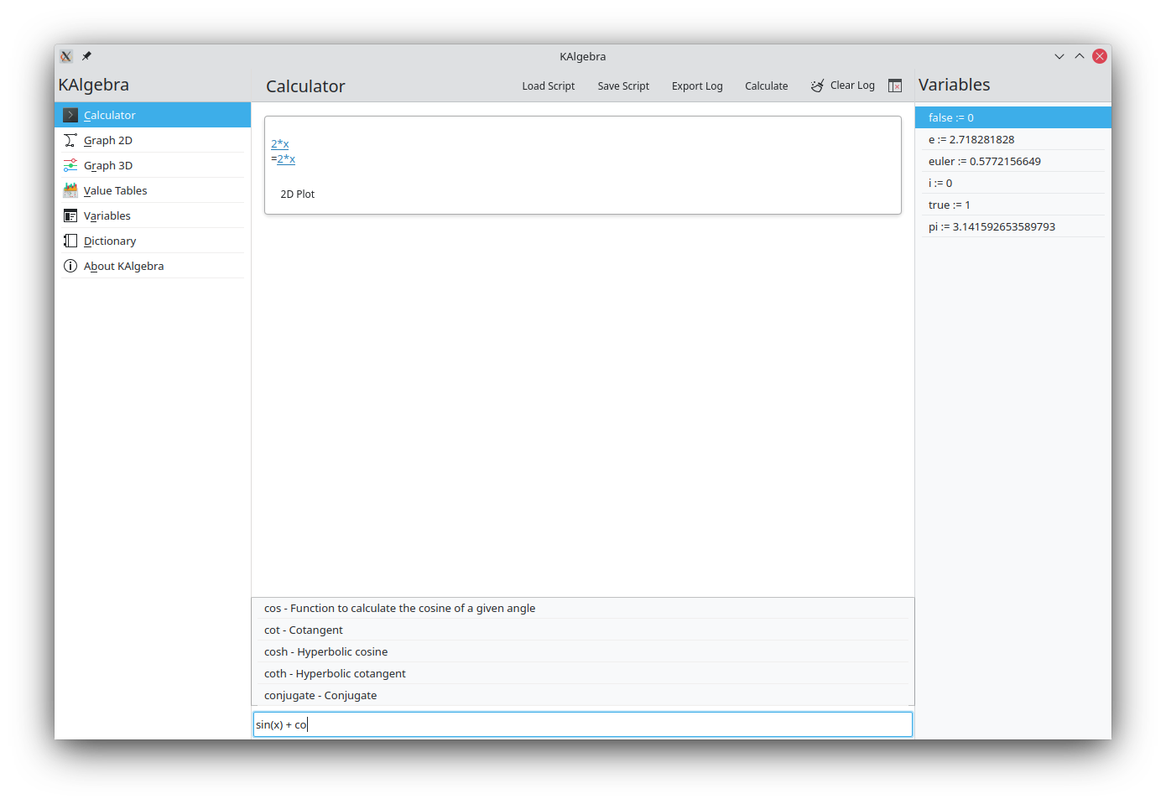Image resolution: width=1166 pixels, height=804 pixels.
Task: Click the =2*x result link
Action: 285,159
